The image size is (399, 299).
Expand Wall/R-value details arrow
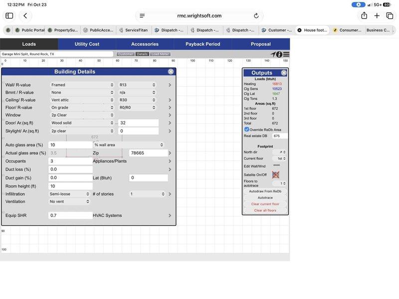(170, 85)
